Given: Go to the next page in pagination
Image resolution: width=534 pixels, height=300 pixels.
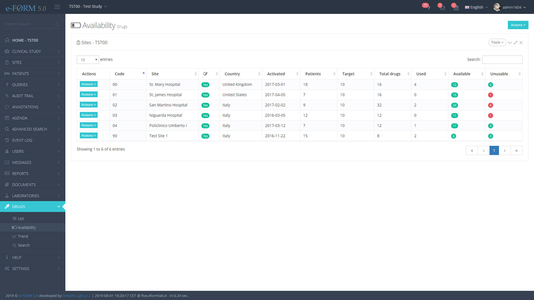Looking at the screenshot, I should [505, 151].
